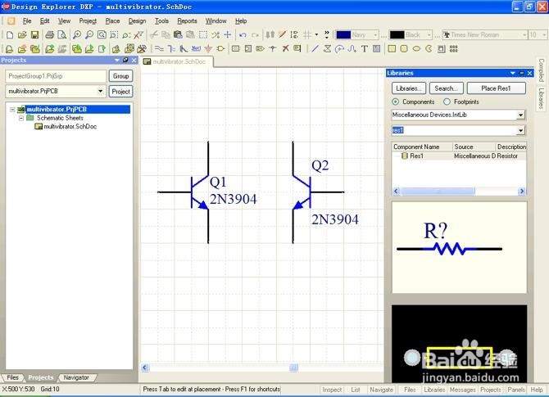Select the Bezier curve tool
This screenshot has height=397, width=549.
[352, 48]
